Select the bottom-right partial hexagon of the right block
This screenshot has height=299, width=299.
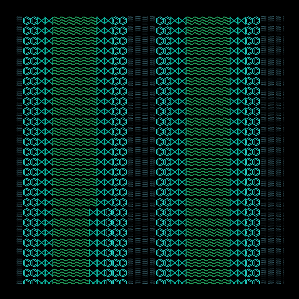coord(256,281)
